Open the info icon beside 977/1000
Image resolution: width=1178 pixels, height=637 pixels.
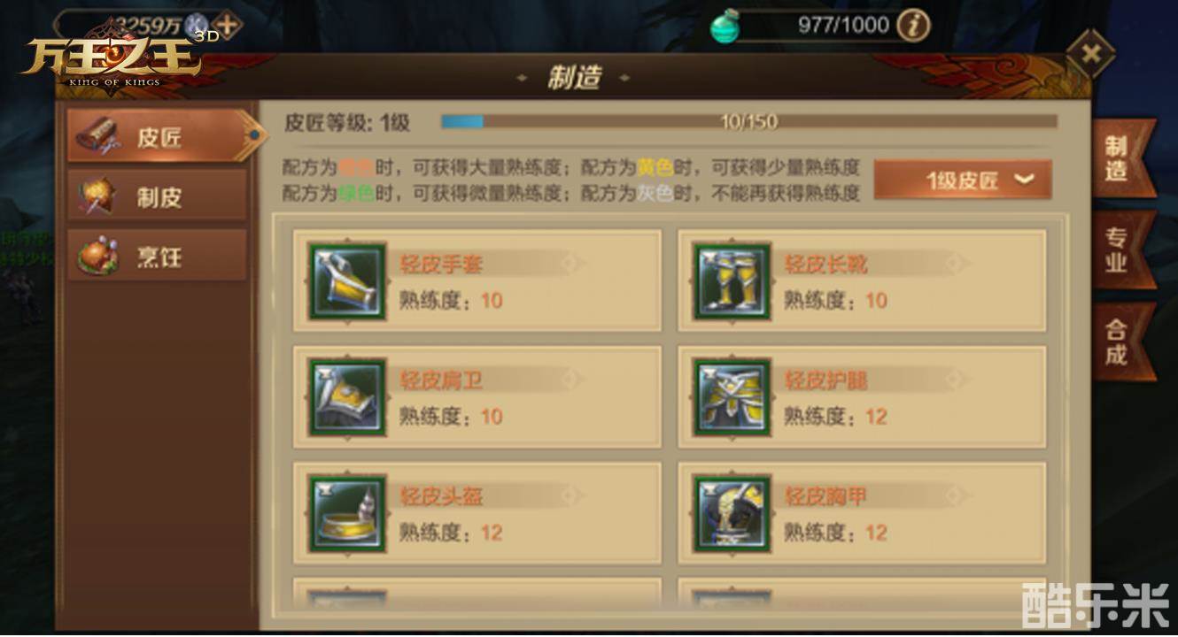(x=913, y=26)
